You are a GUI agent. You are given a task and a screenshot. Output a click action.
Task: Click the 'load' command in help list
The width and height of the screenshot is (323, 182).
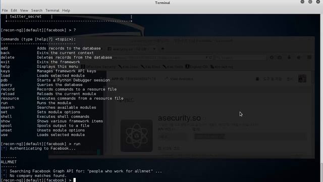(5, 75)
